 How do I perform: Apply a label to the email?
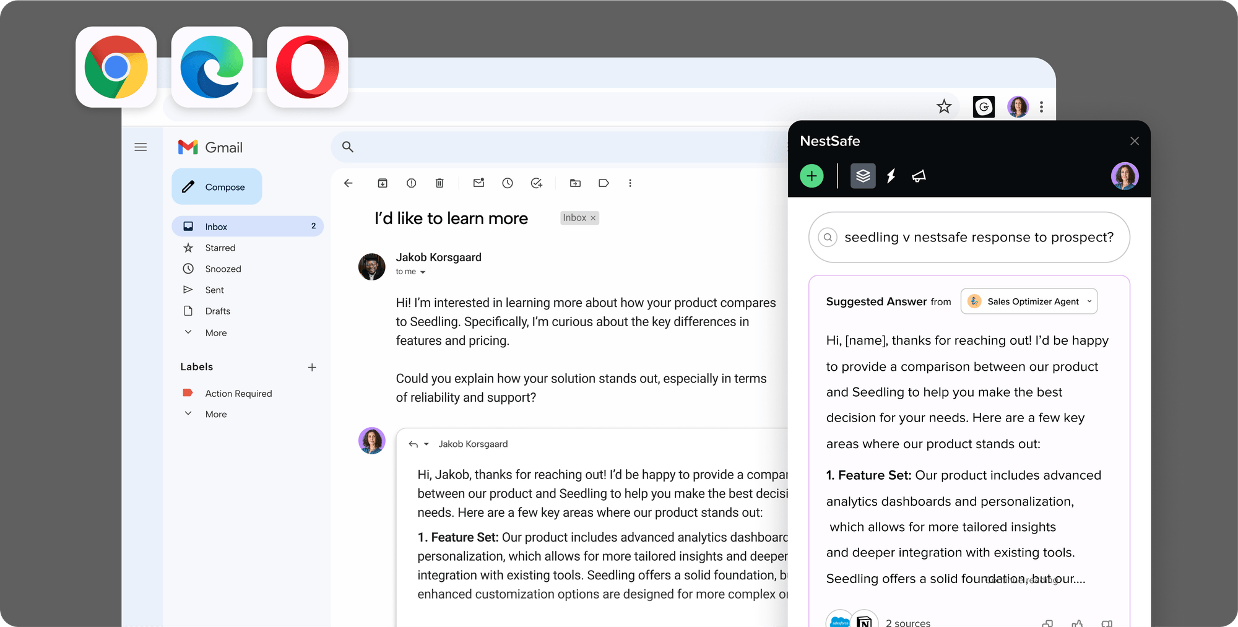point(604,183)
